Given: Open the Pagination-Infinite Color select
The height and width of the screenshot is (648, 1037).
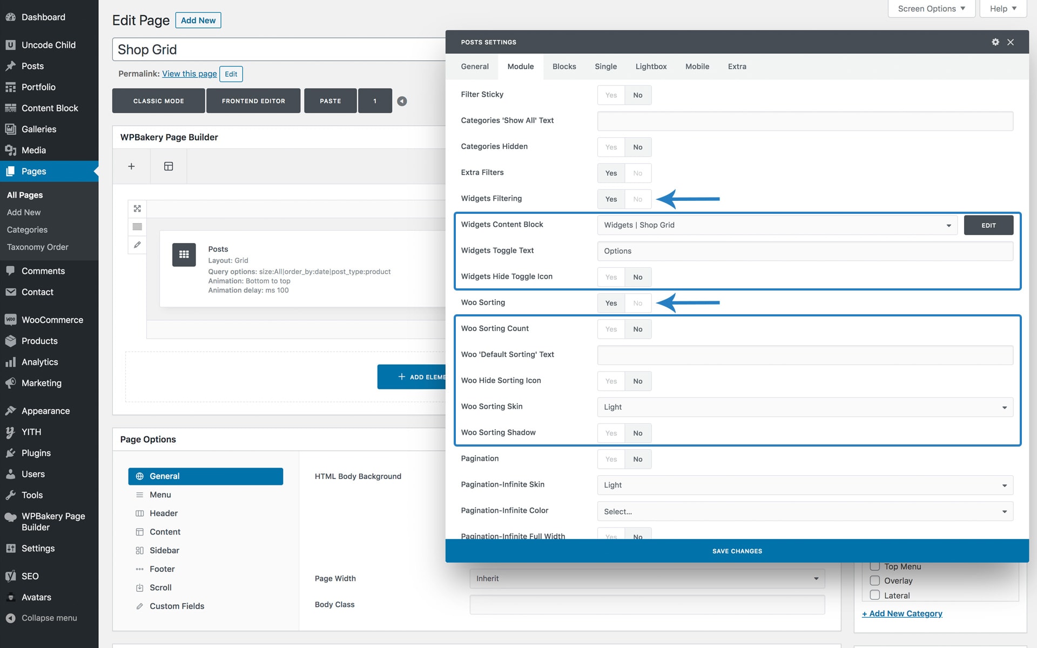Looking at the screenshot, I should (805, 511).
